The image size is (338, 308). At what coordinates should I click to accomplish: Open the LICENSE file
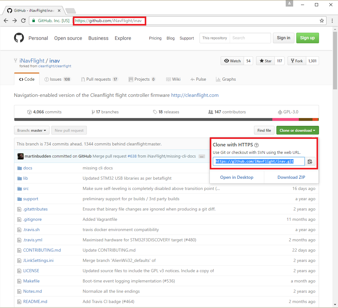click(31, 271)
